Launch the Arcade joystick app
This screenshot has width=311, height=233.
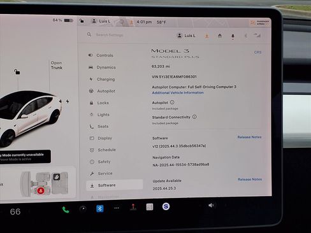click(133, 207)
